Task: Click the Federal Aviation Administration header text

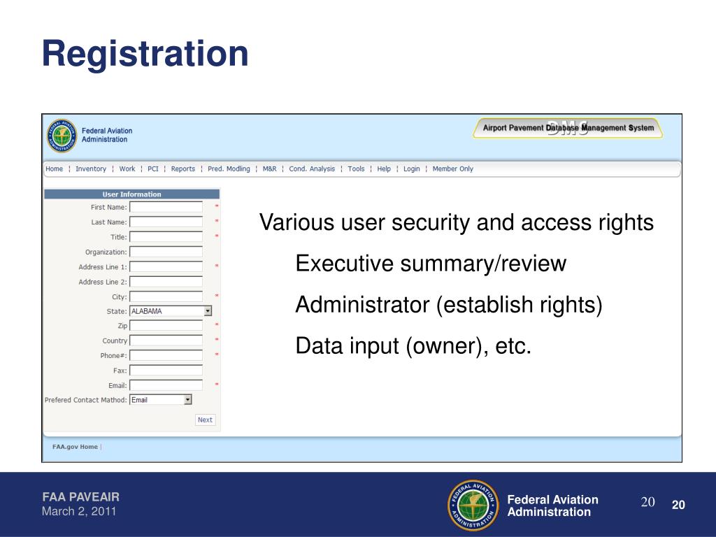Action: (x=107, y=135)
